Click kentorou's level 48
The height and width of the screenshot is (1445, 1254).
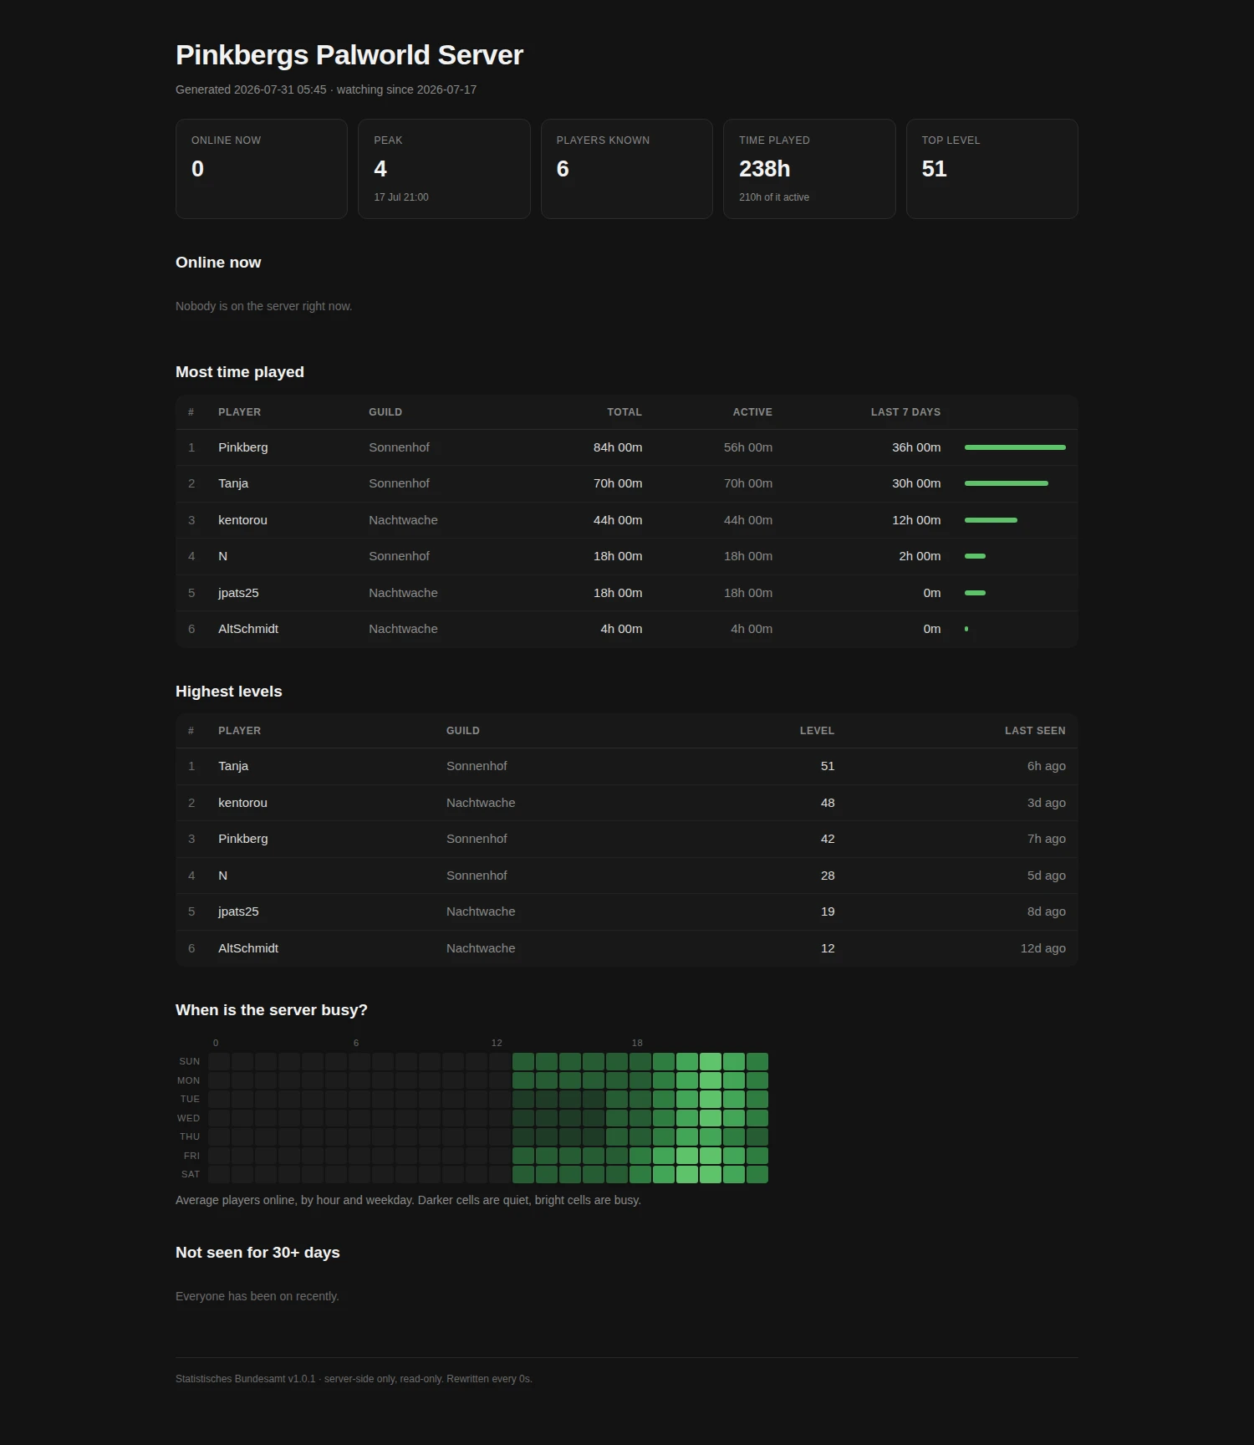click(x=828, y=803)
